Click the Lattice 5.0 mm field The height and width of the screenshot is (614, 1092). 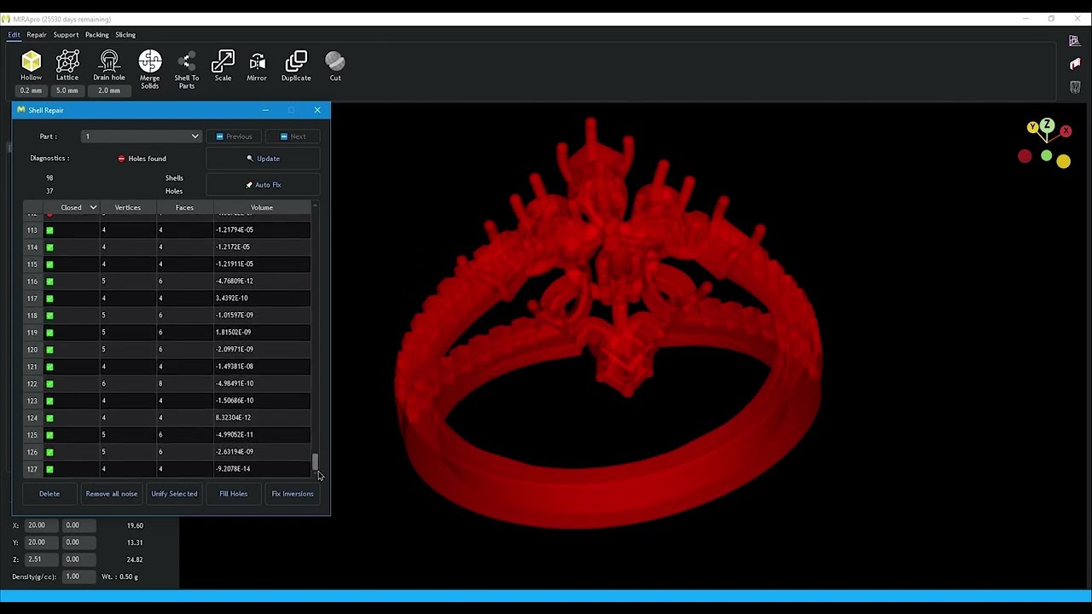[67, 90]
